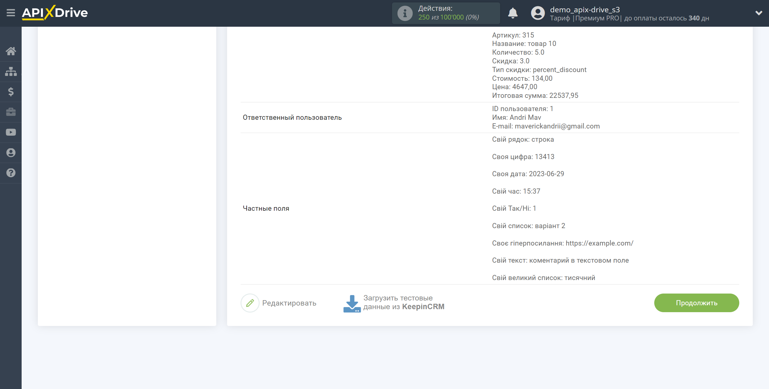The image size is (769, 389).
Task: Open the user profile sidebar icon
Action: 11,152
